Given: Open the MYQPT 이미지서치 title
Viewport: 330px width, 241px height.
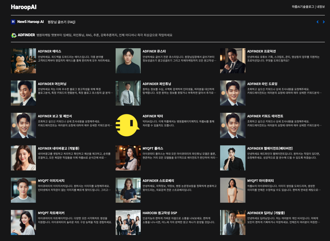Looking at the screenshot, I should coord(51,181).
